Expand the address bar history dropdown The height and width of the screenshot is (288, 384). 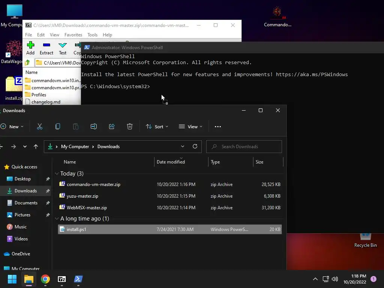(183, 147)
